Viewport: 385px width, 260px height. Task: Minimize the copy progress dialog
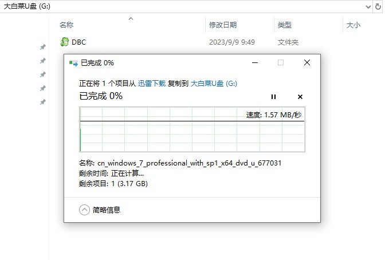(x=255, y=62)
